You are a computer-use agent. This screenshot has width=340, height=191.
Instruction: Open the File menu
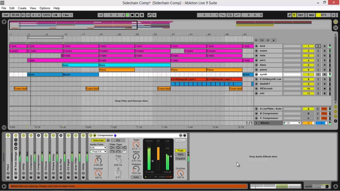coord(4,8)
